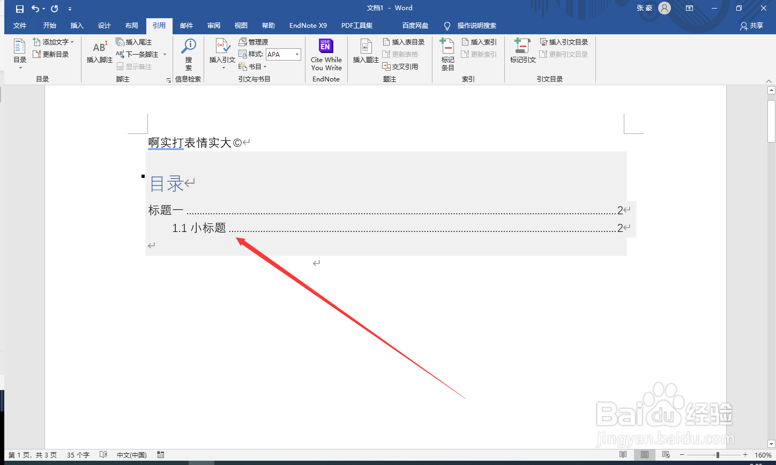The height and width of the screenshot is (465, 776).
Task: Click TOC entry 标题一
Action: [x=166, y=211]
